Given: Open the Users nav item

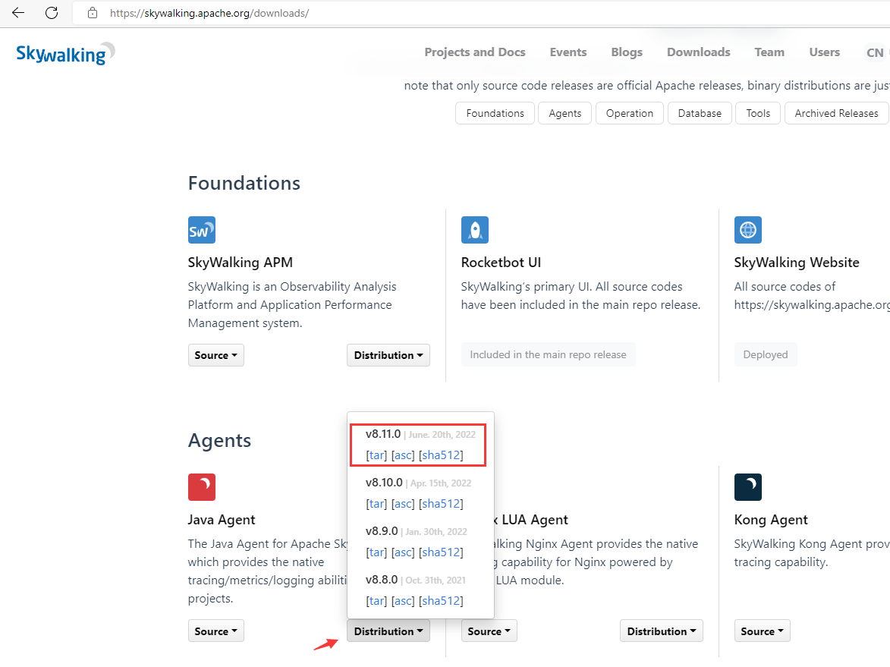Looking at the screenshot, I should pos(824,52).
